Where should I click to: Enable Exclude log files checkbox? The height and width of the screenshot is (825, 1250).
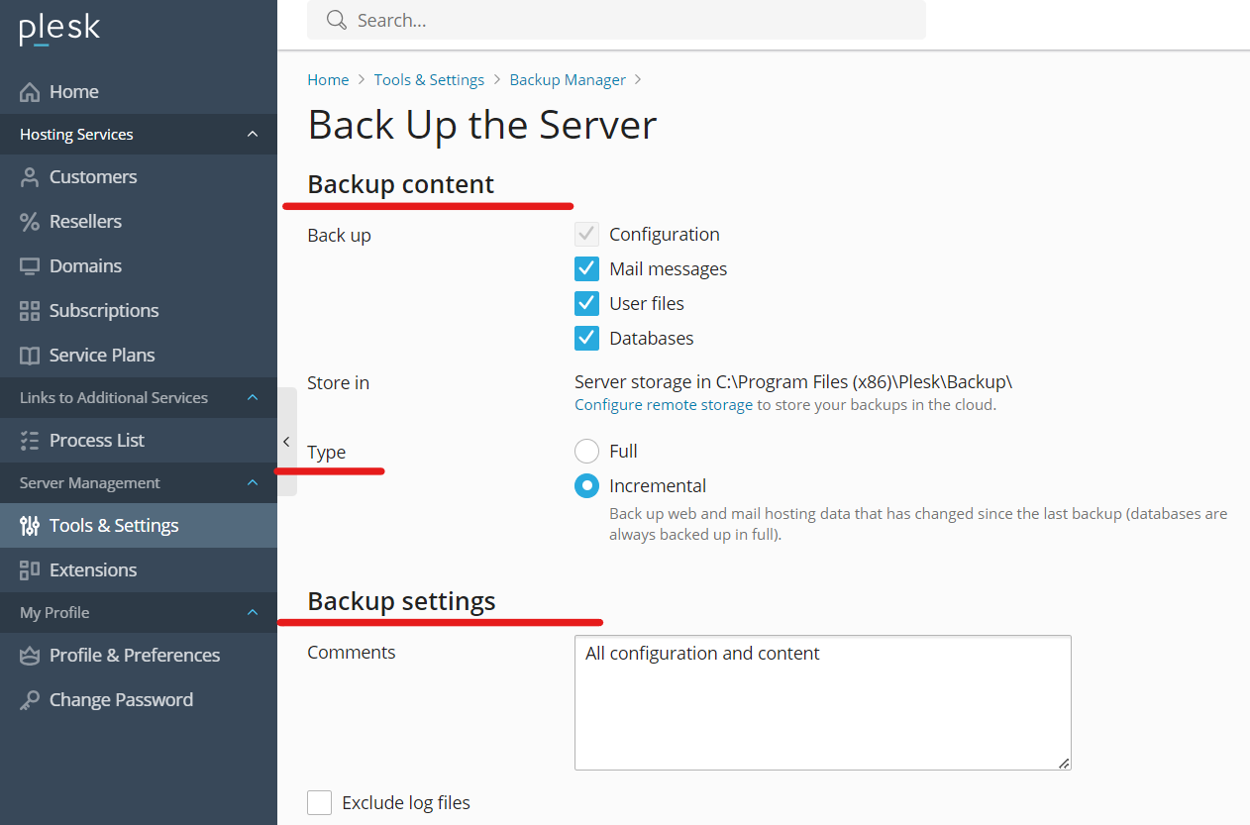319,802
